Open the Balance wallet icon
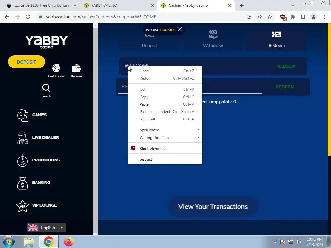Image resolution: width=331 pixels, height=248 pixels. pyautogui.click(x=76, y=68)
